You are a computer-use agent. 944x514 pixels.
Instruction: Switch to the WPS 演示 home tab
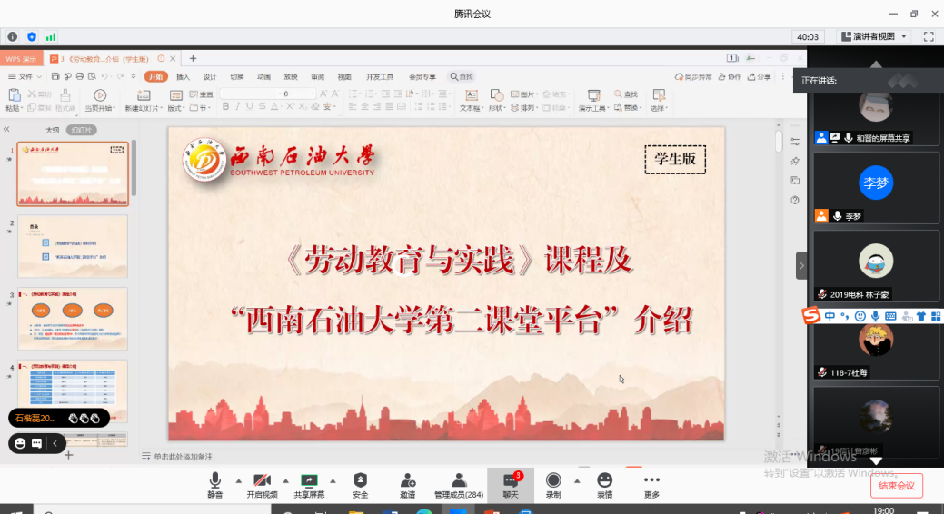21,58
